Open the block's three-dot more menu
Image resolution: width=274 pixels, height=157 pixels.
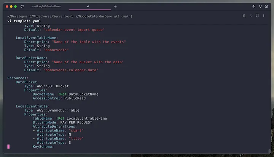[x=264, y=16]
